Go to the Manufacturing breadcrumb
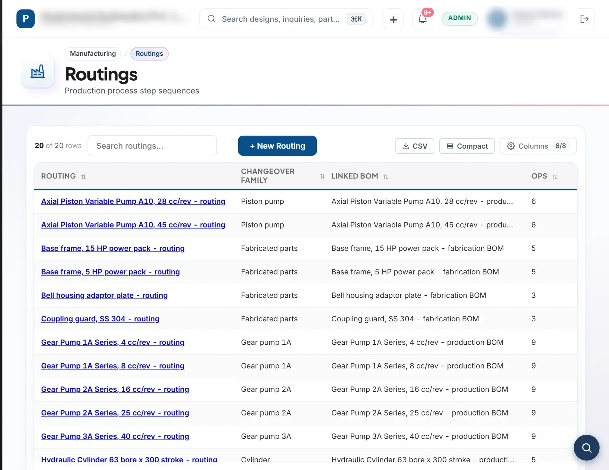 coord(93,54)
